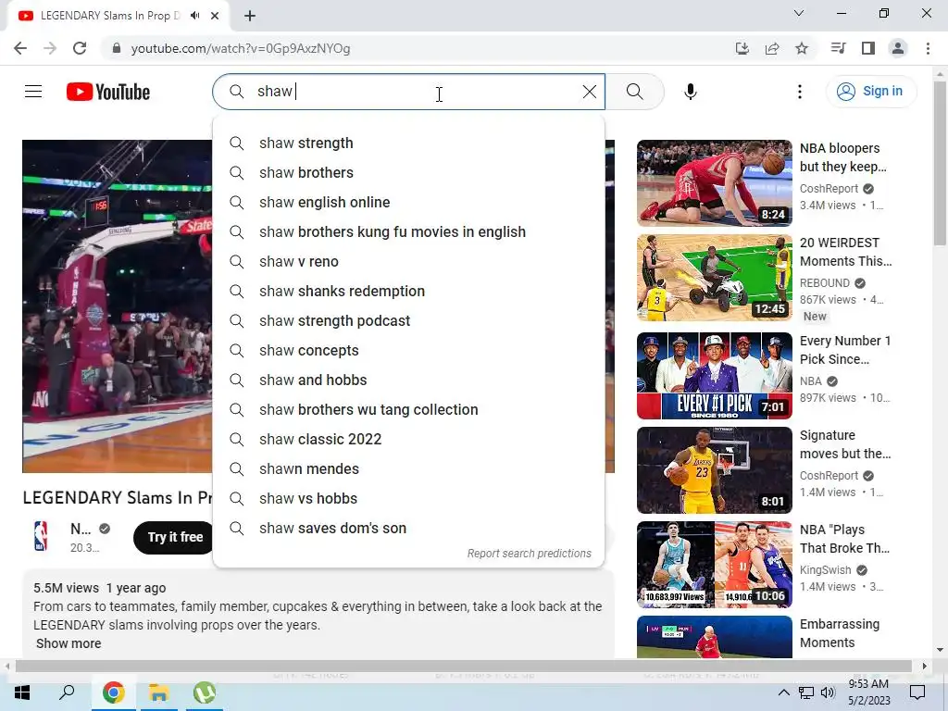948x711 pixels.
Task: Click the address bar URL
Action: coord(240,48)
